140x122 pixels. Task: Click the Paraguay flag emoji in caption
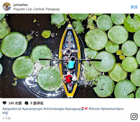(x=83, y=109)
